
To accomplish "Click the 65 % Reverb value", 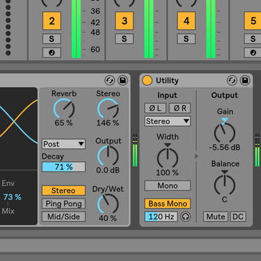I will point(64,123).
